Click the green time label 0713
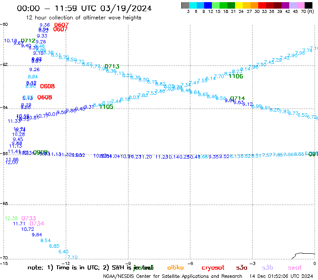This screenshot has height=280, width=318. point(112,66)
